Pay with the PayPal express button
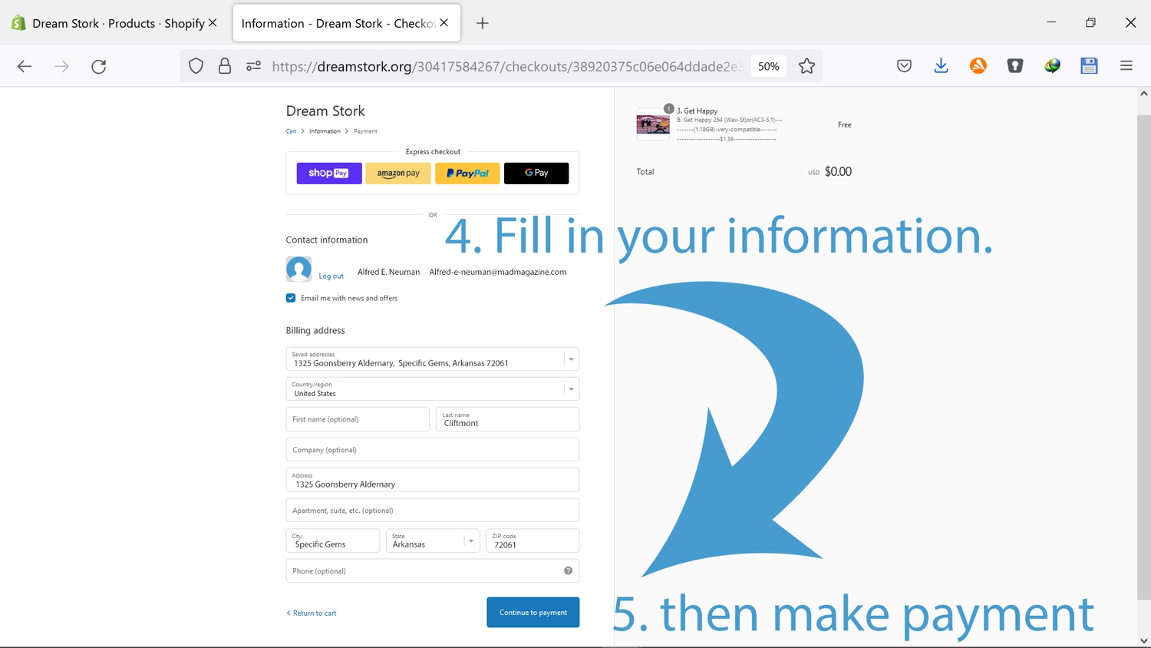 (467, 174)
